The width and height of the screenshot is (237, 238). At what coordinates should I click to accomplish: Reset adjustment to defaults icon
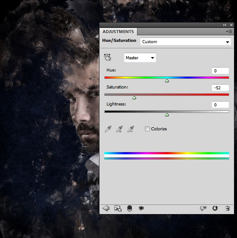[215, 208]
